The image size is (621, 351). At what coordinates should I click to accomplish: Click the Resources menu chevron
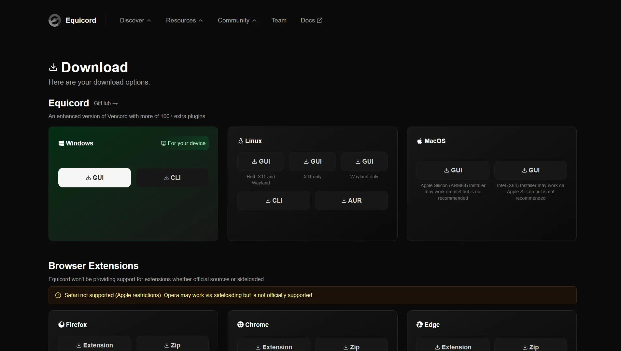201,20
